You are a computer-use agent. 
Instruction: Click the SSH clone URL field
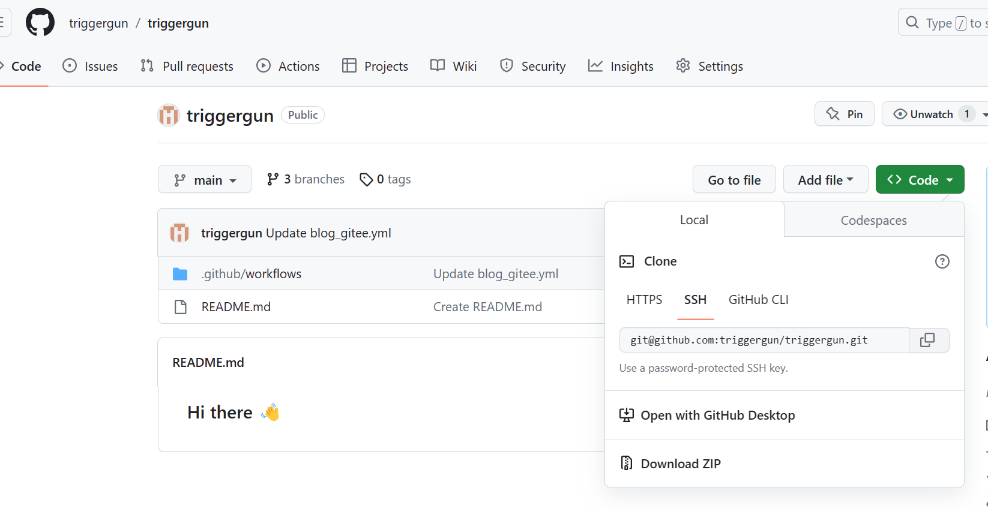pyautogui.click(x=764, y=340)
